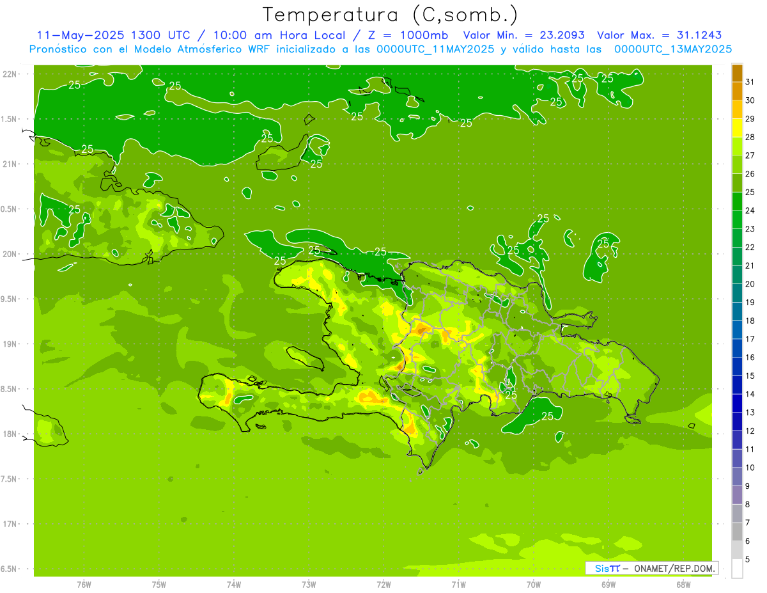Click the longitude label '76W'

click(x=84, y=584)
